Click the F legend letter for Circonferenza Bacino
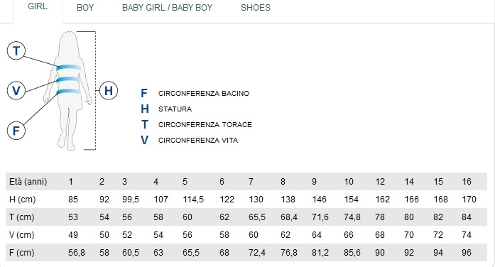 click(144, 94)
